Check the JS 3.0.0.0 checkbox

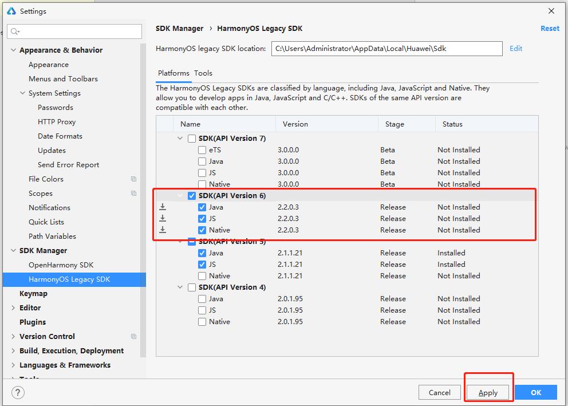coord(202,173)
